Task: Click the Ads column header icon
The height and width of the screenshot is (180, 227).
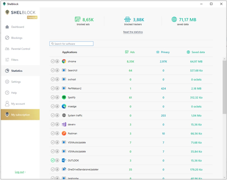Action: coord(127,52)
